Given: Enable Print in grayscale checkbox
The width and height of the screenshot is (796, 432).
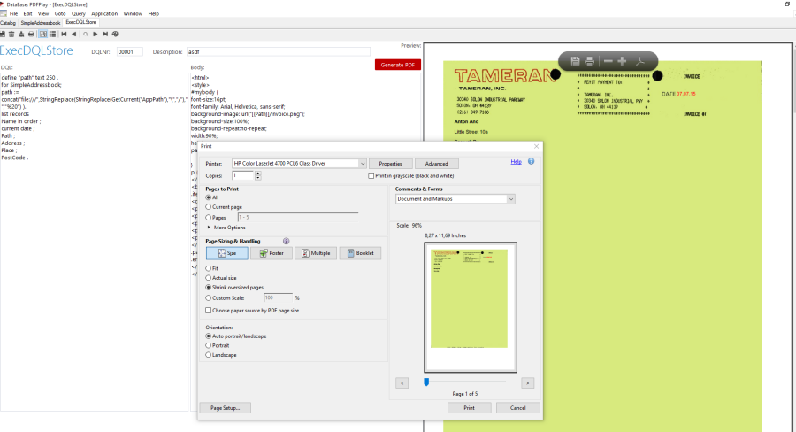Looking at the screenshot, I should coord(371,175).
